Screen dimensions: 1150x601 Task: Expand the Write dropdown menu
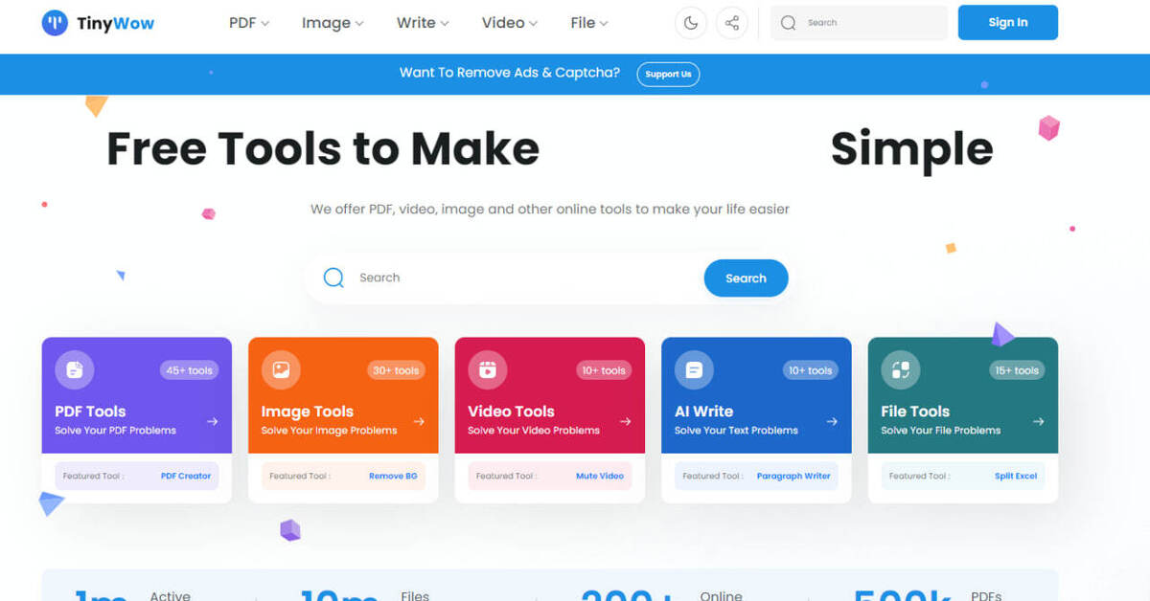(x=423, y=23)
